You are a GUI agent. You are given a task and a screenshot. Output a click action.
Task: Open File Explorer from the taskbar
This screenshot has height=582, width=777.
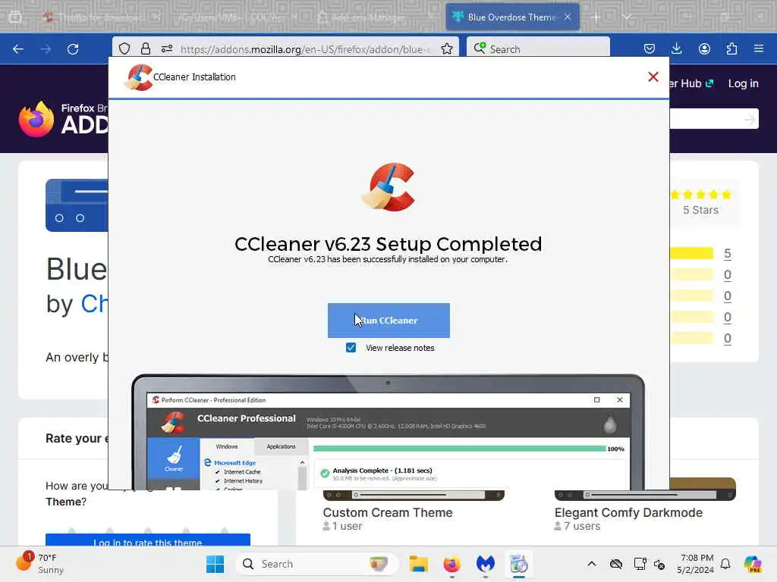coord(418,564)
